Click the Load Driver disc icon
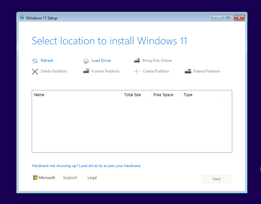The width and height of the screenshot is (261, 204). pyautogui.click(x=86, y=61)
